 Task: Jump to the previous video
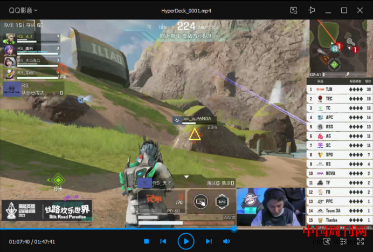pos(163,241)
